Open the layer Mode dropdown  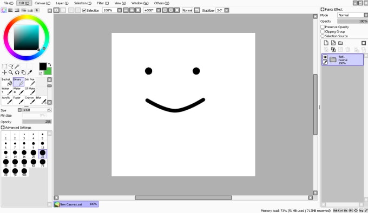click(x=366, y=15)
